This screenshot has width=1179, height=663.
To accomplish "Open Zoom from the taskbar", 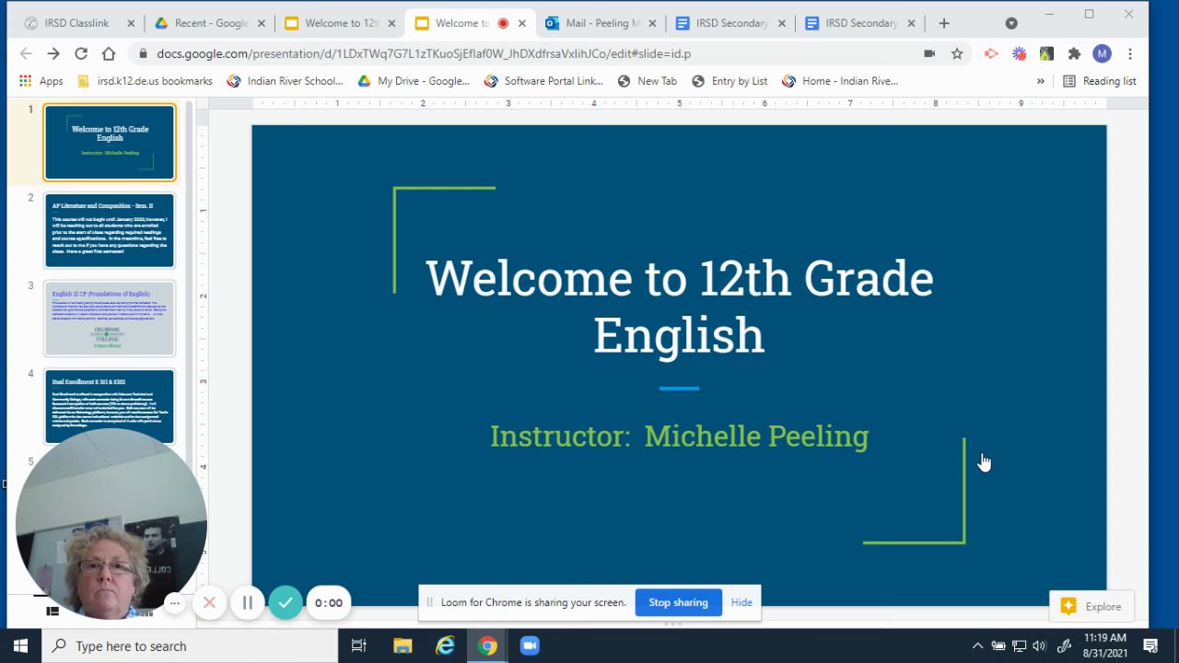I will 530,646.
